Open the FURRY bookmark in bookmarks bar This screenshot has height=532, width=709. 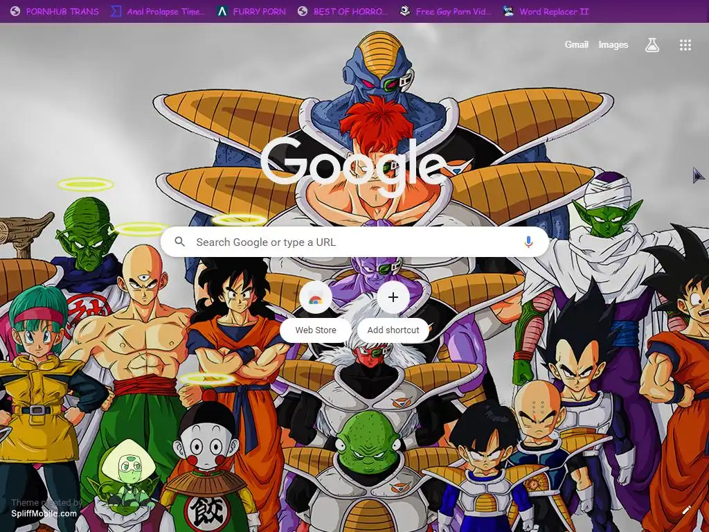click(251, 11)
